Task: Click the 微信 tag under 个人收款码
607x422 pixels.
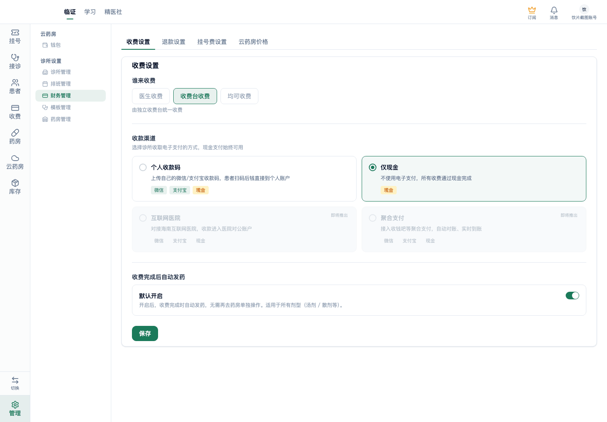Action: (159, 190)
